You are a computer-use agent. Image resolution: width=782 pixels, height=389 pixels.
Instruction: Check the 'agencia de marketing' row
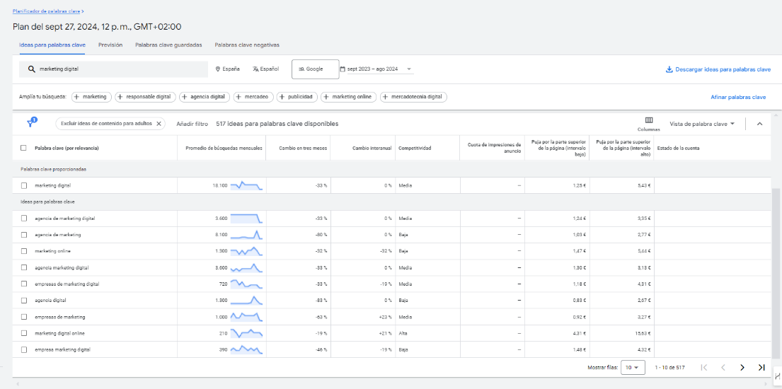(x=23, y=234)
